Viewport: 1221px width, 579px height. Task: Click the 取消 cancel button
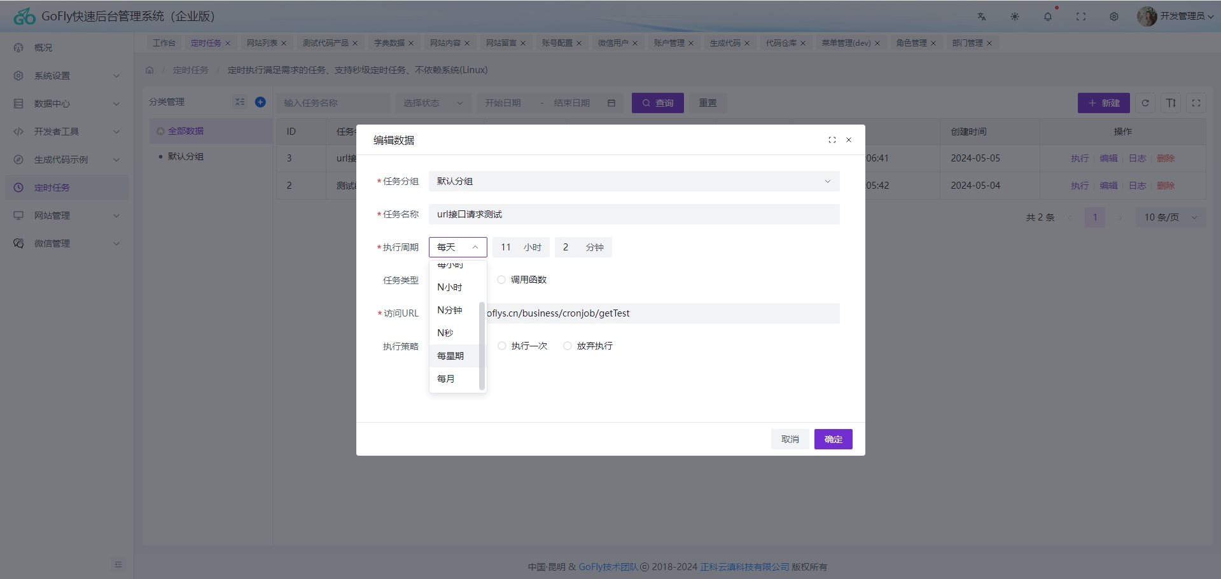790,439
